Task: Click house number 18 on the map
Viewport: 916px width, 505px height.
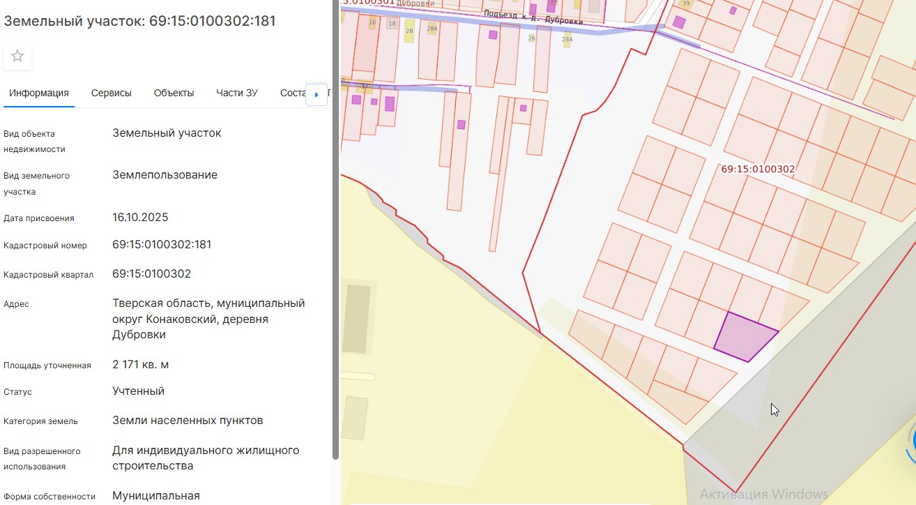Action: tap(391, 23)
